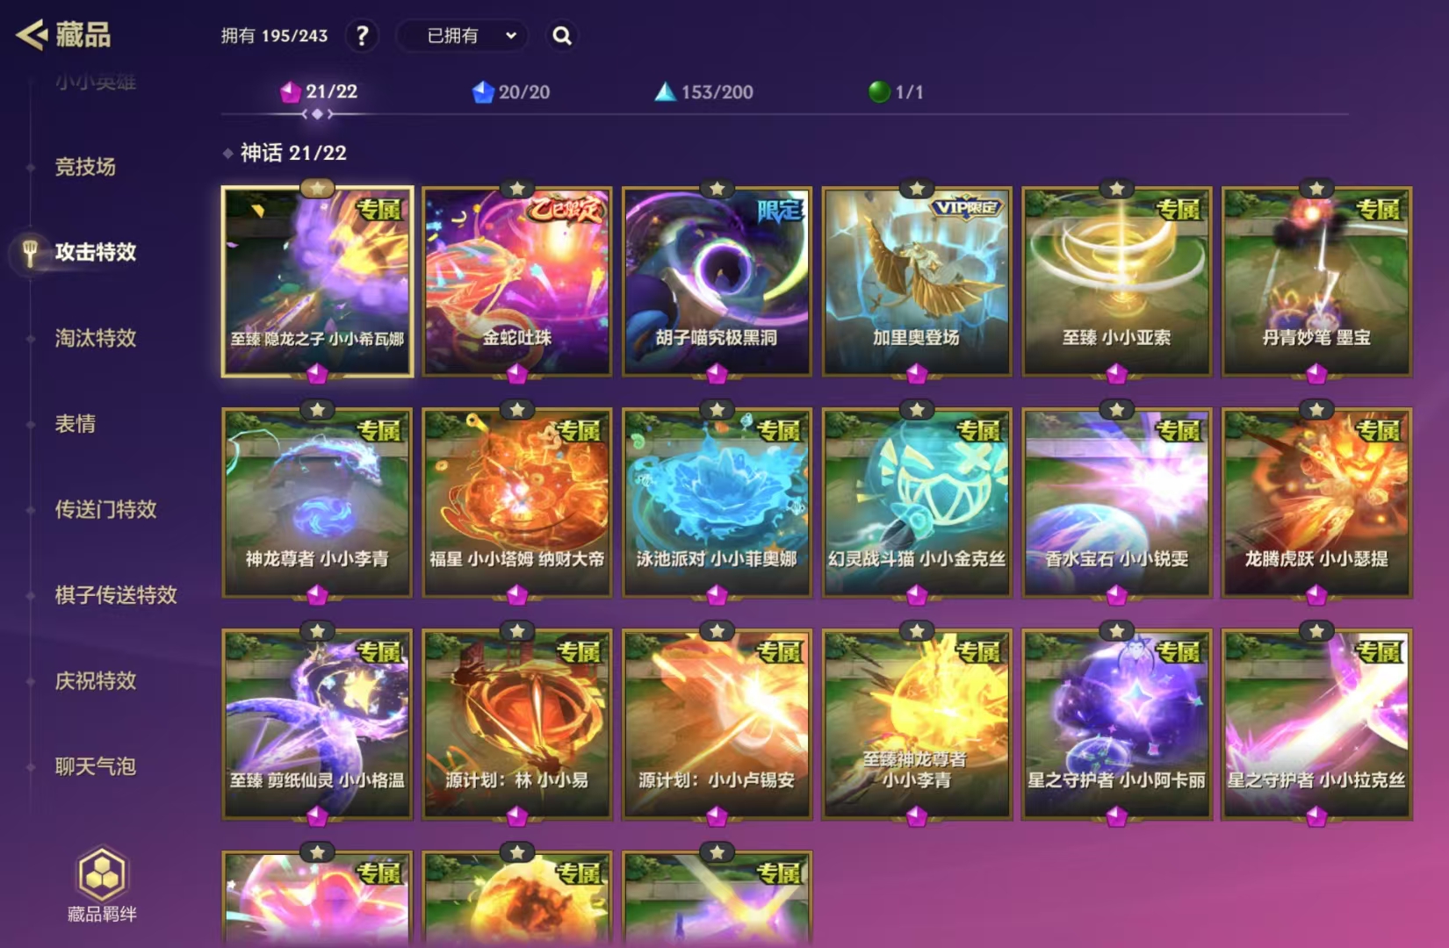Select the triangle 153/200 rarity tab
The image size is (1449, 948).
704,91
